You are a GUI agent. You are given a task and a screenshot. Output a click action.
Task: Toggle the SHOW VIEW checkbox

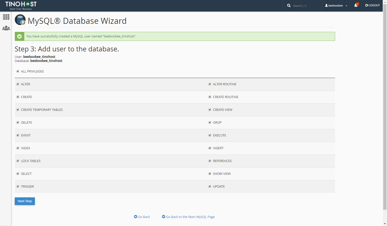[x=210, y=174]
